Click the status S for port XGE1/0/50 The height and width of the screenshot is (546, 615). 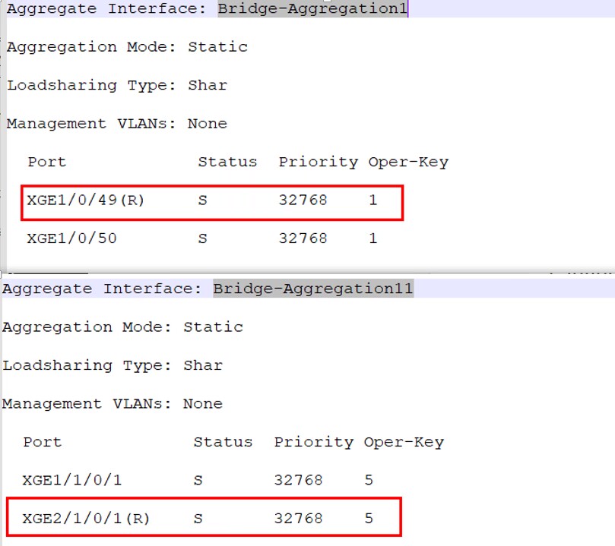tap(202, 238)
